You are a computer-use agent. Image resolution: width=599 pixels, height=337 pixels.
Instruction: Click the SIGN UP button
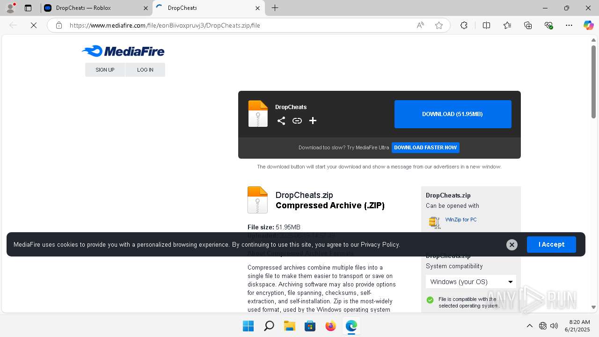[x=105, y=70]
